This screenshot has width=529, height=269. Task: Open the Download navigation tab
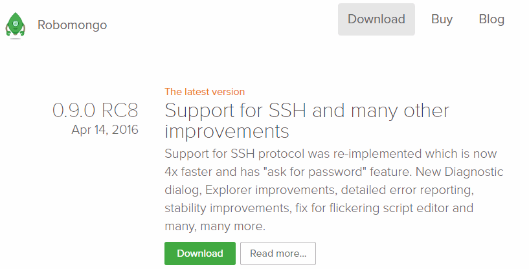pos(376,19)
